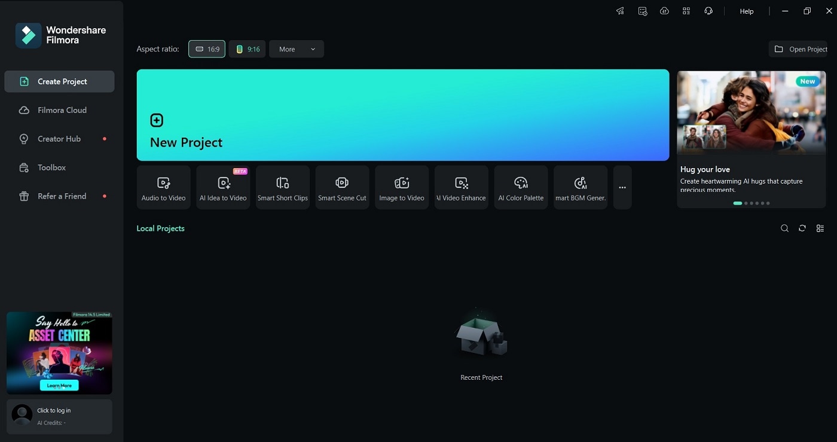
Task: Click the Recent Project placeholder label
Action: [x=481, y=377]
